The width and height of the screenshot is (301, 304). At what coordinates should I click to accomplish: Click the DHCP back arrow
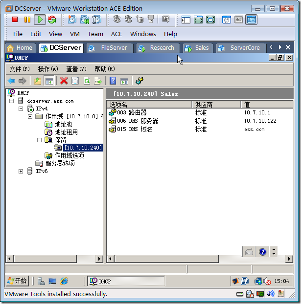click(x=11, y=81)
